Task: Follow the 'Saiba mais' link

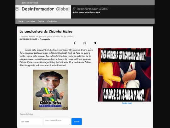Action: tap(127, 103)
